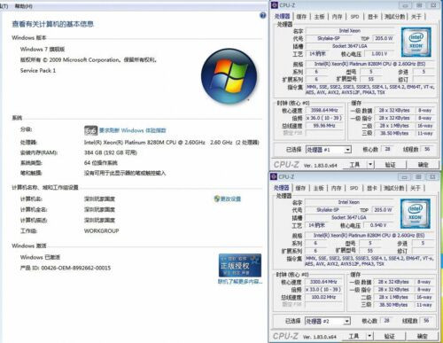Screen dimensions: 443x343
Task: Open 测试分数 tab in processor #1 CPU-Z window
Action: 394,17
